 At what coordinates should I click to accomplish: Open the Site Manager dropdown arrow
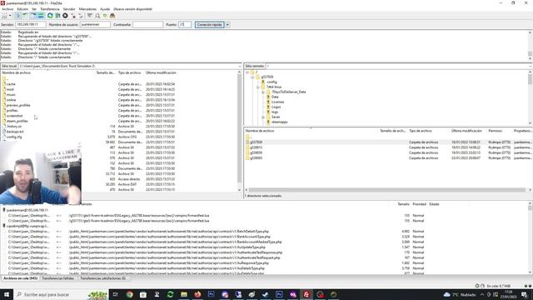tap(10, 16)
